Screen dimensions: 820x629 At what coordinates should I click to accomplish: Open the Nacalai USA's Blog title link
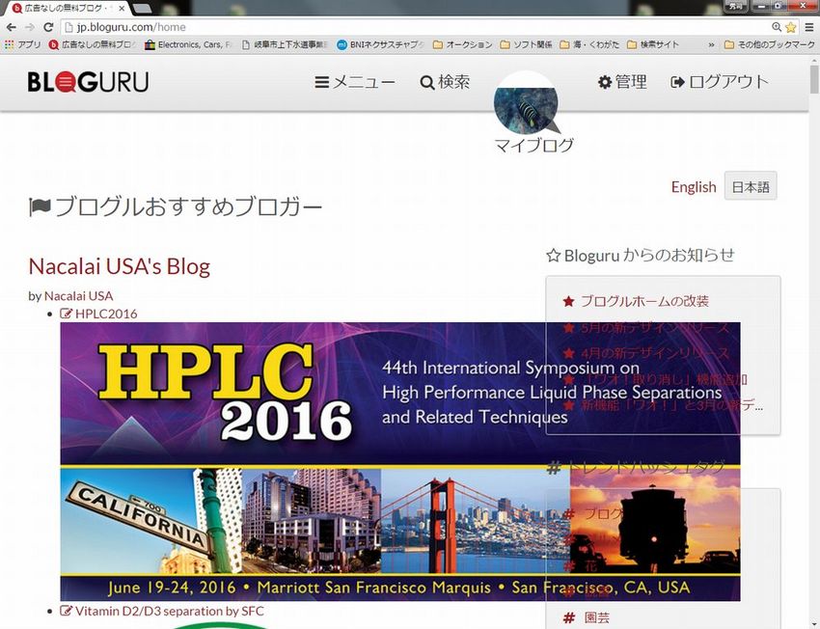click(120, 266)
